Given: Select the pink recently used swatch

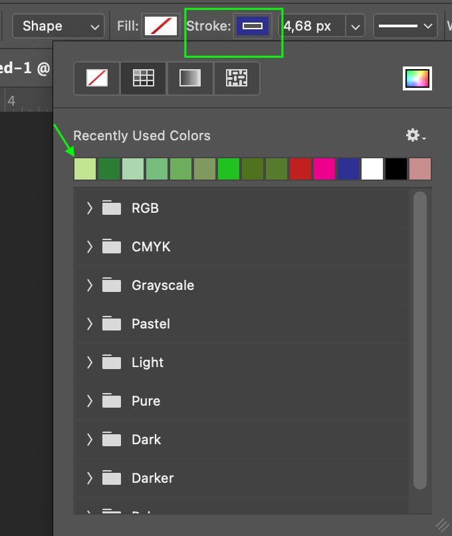Looking at the screenshot, I should click(324, 169).
